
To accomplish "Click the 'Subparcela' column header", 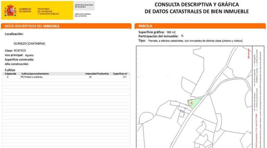I will tap(10, 74).
